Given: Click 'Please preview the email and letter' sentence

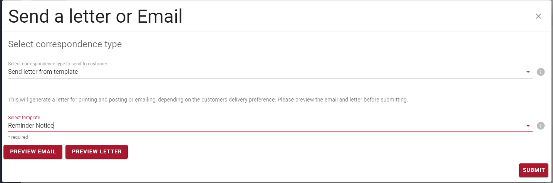Looking at the screenshot, I should click(x=342, y=100).
